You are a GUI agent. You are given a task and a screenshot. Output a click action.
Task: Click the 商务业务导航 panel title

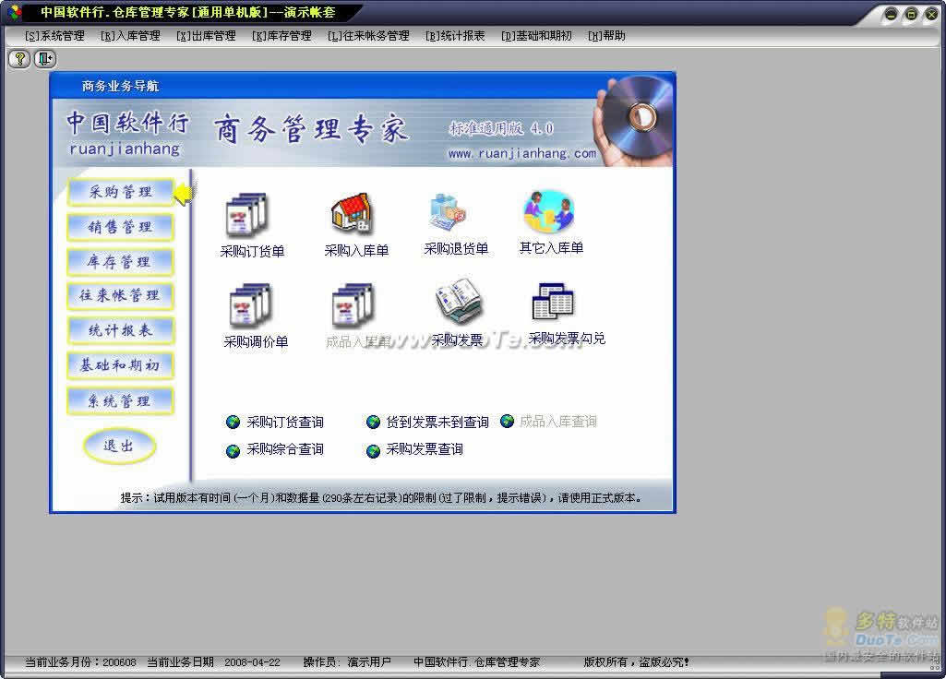[120, 86]
